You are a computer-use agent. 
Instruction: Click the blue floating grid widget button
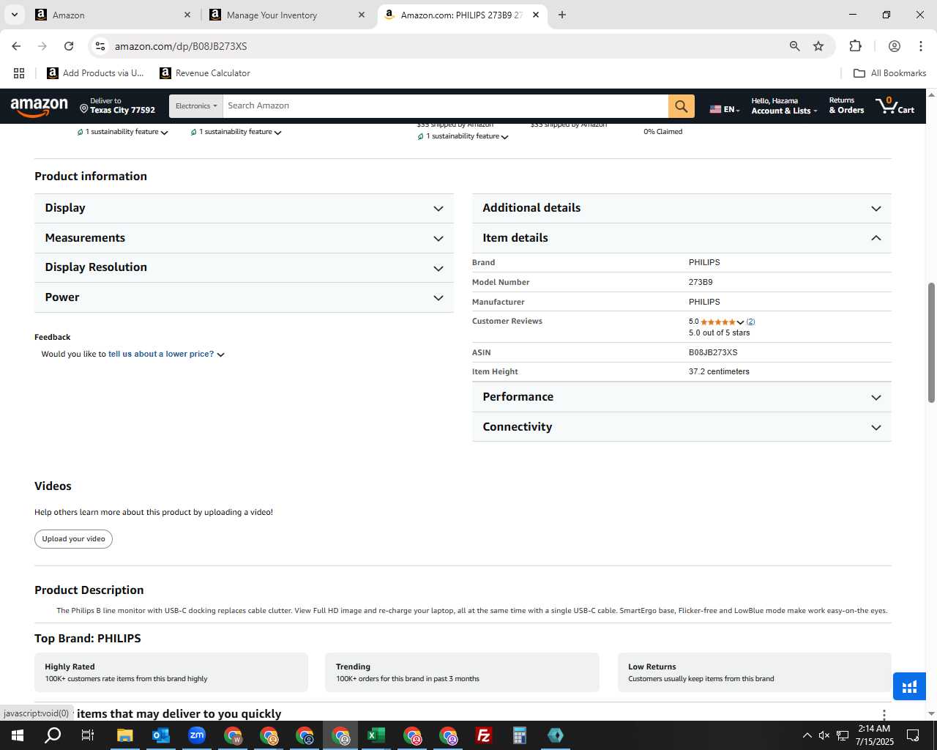[909, 687]
